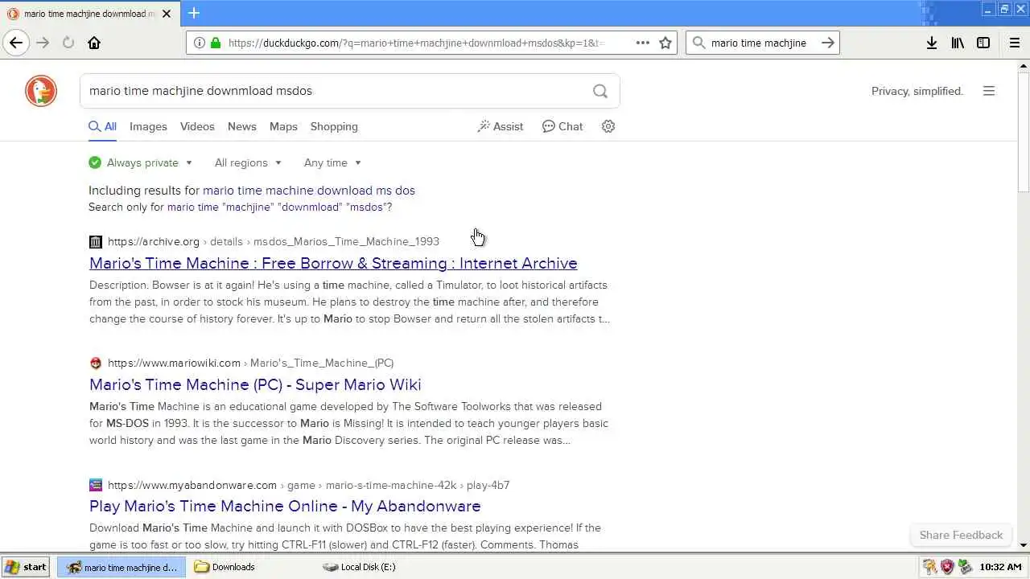Submit browser search bar with arrow icon
Viewport: 1030px width, 579px height.
click(827, 43)
